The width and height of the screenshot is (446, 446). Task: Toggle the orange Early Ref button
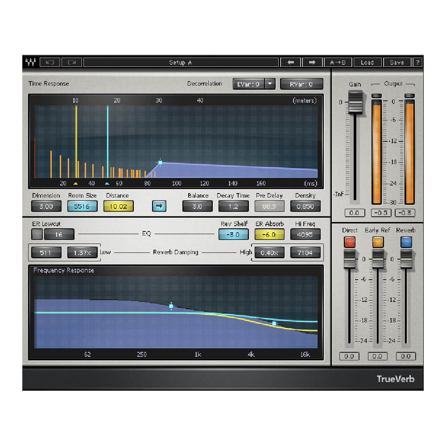click(x=378, y=242)
